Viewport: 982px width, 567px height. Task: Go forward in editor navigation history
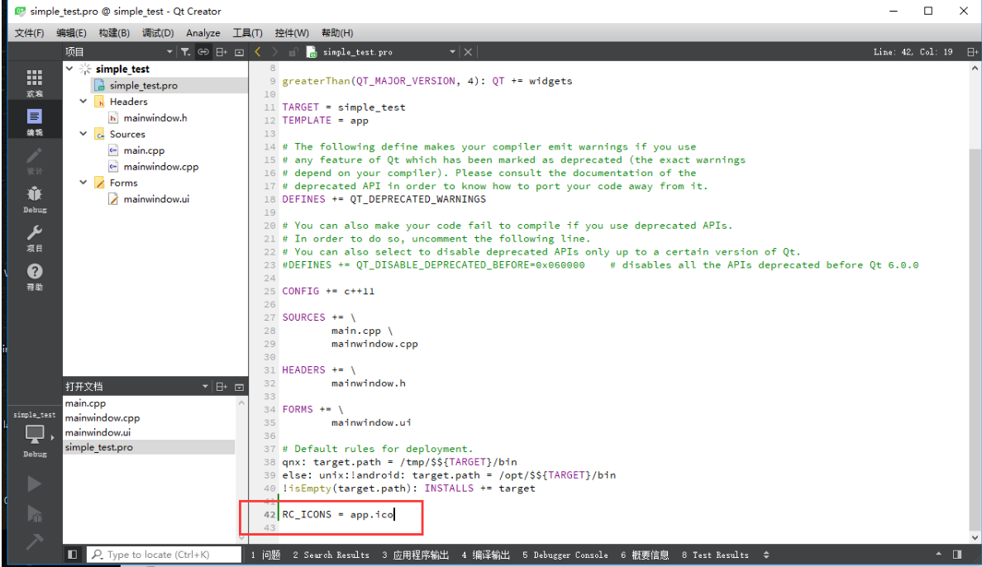[x=274, y=52]
